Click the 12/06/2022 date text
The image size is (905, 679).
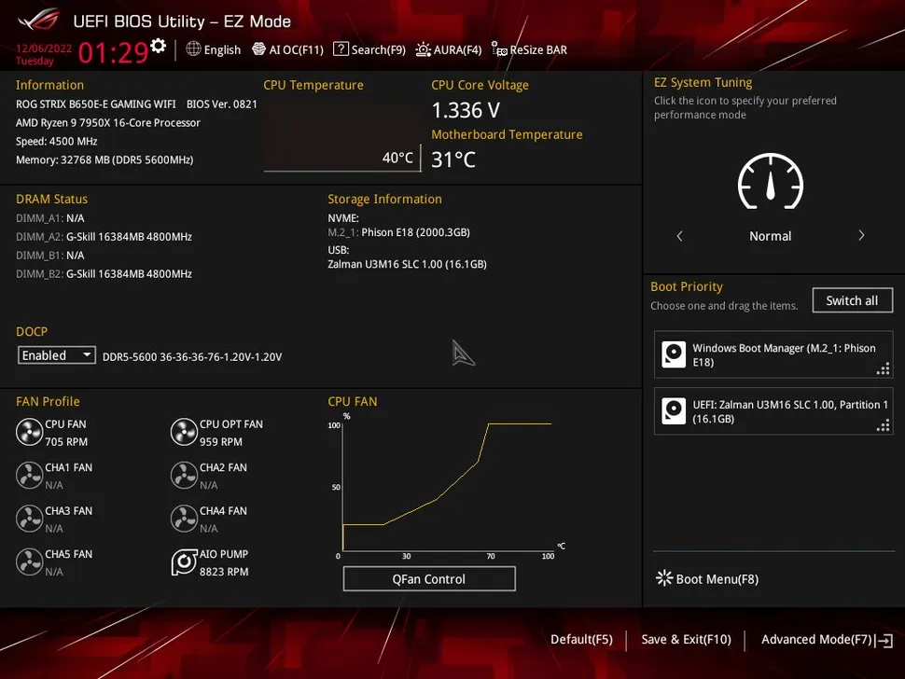click(44, 48)
